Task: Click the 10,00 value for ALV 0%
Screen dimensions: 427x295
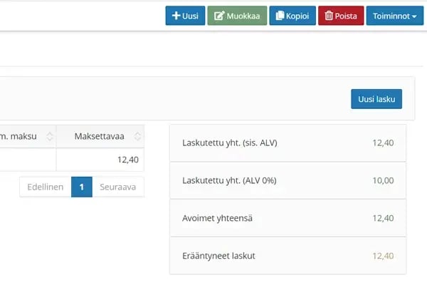Action: coord(383,180)
